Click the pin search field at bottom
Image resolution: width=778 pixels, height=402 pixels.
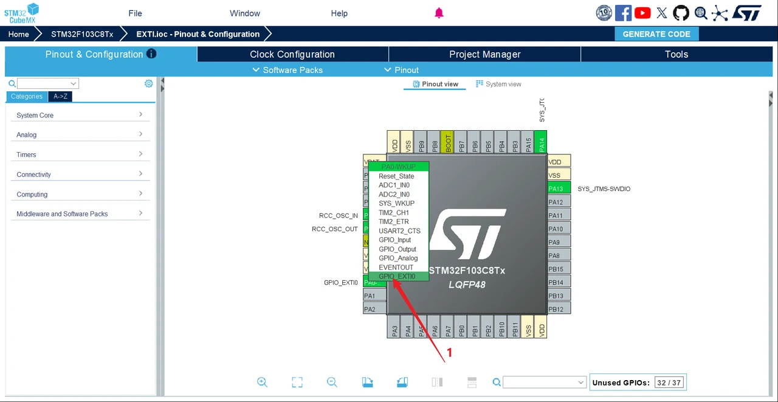tap(544, 382)
